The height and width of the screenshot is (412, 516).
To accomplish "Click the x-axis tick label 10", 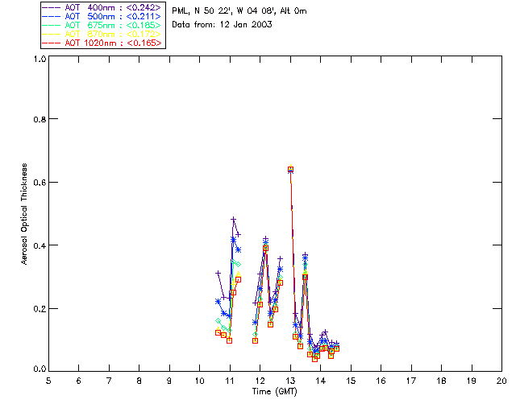I will (199, 381).
